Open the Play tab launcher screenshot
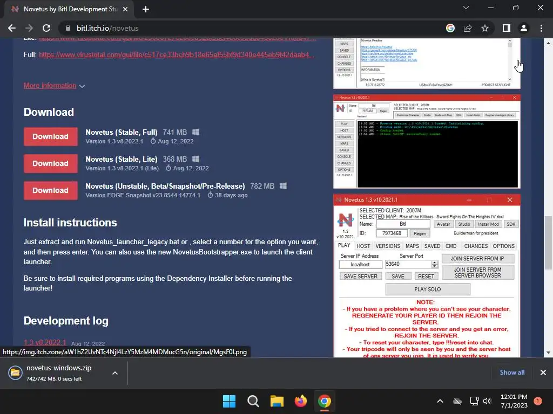The width and height of the screenshot is (553, 414). click(427, 276)
